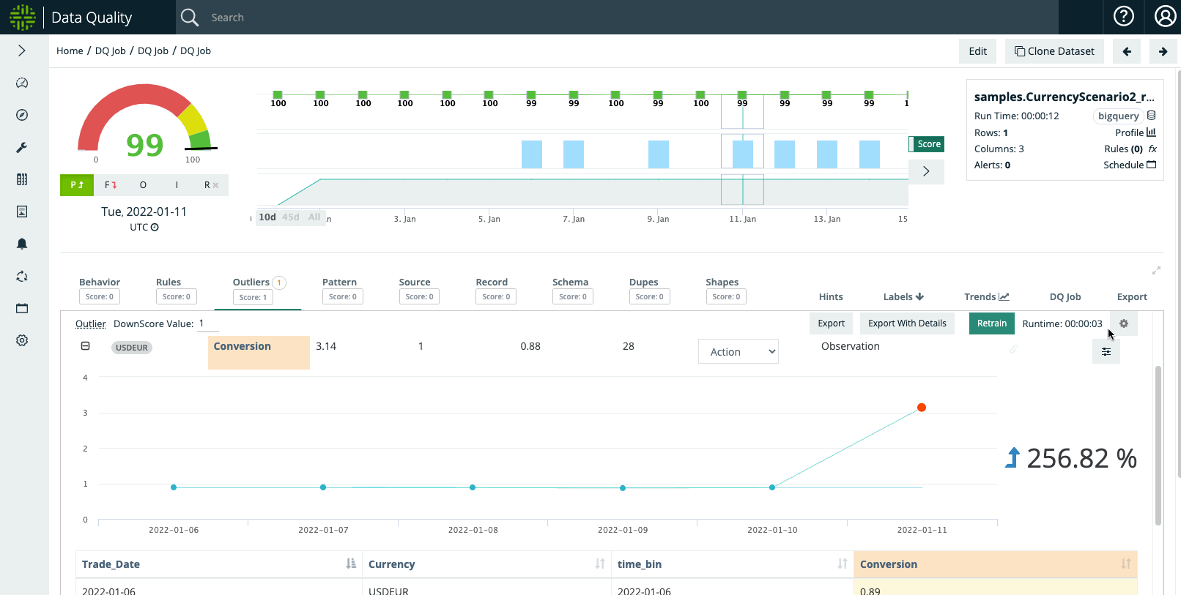
Task: Click the wrench tool icon in sidebar
Action: click(x=22, y=147)
